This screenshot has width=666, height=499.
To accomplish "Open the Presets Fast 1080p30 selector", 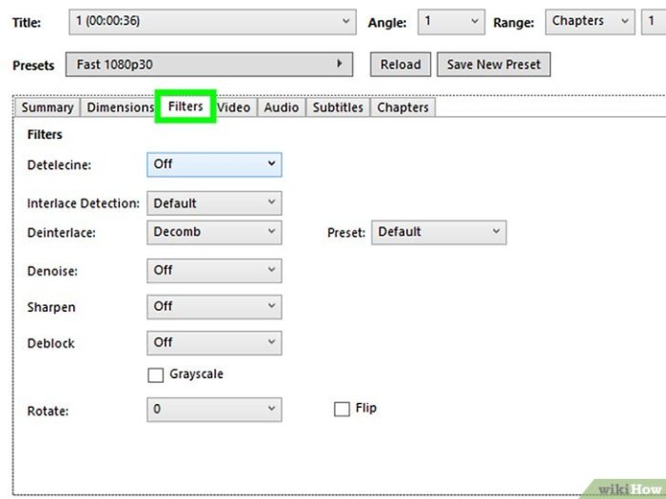I will coord(209,65).
